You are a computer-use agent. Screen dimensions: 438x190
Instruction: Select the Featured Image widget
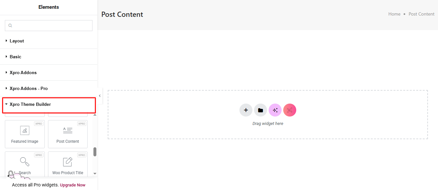(25, 134)
